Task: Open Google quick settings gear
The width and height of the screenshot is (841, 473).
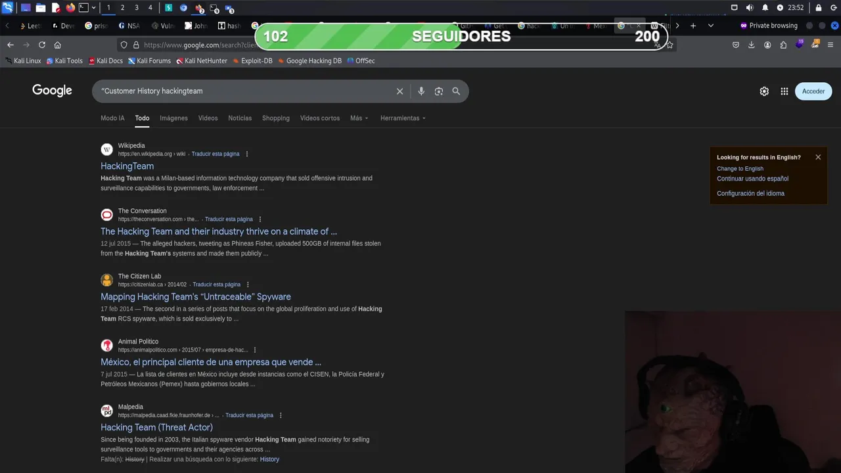Action: tap(764, 91)
